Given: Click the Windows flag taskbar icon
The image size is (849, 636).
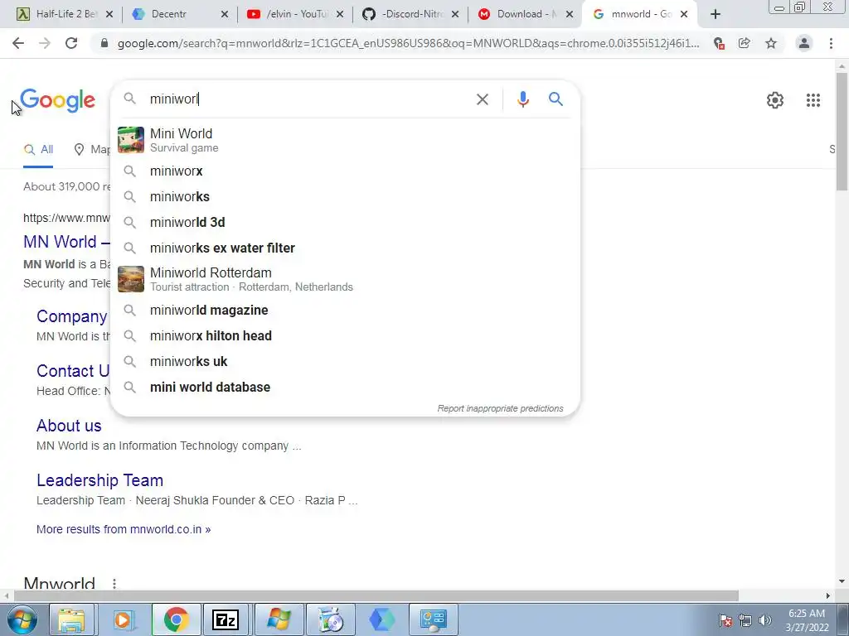Looking at the screenshot, I should coord(277,619).
